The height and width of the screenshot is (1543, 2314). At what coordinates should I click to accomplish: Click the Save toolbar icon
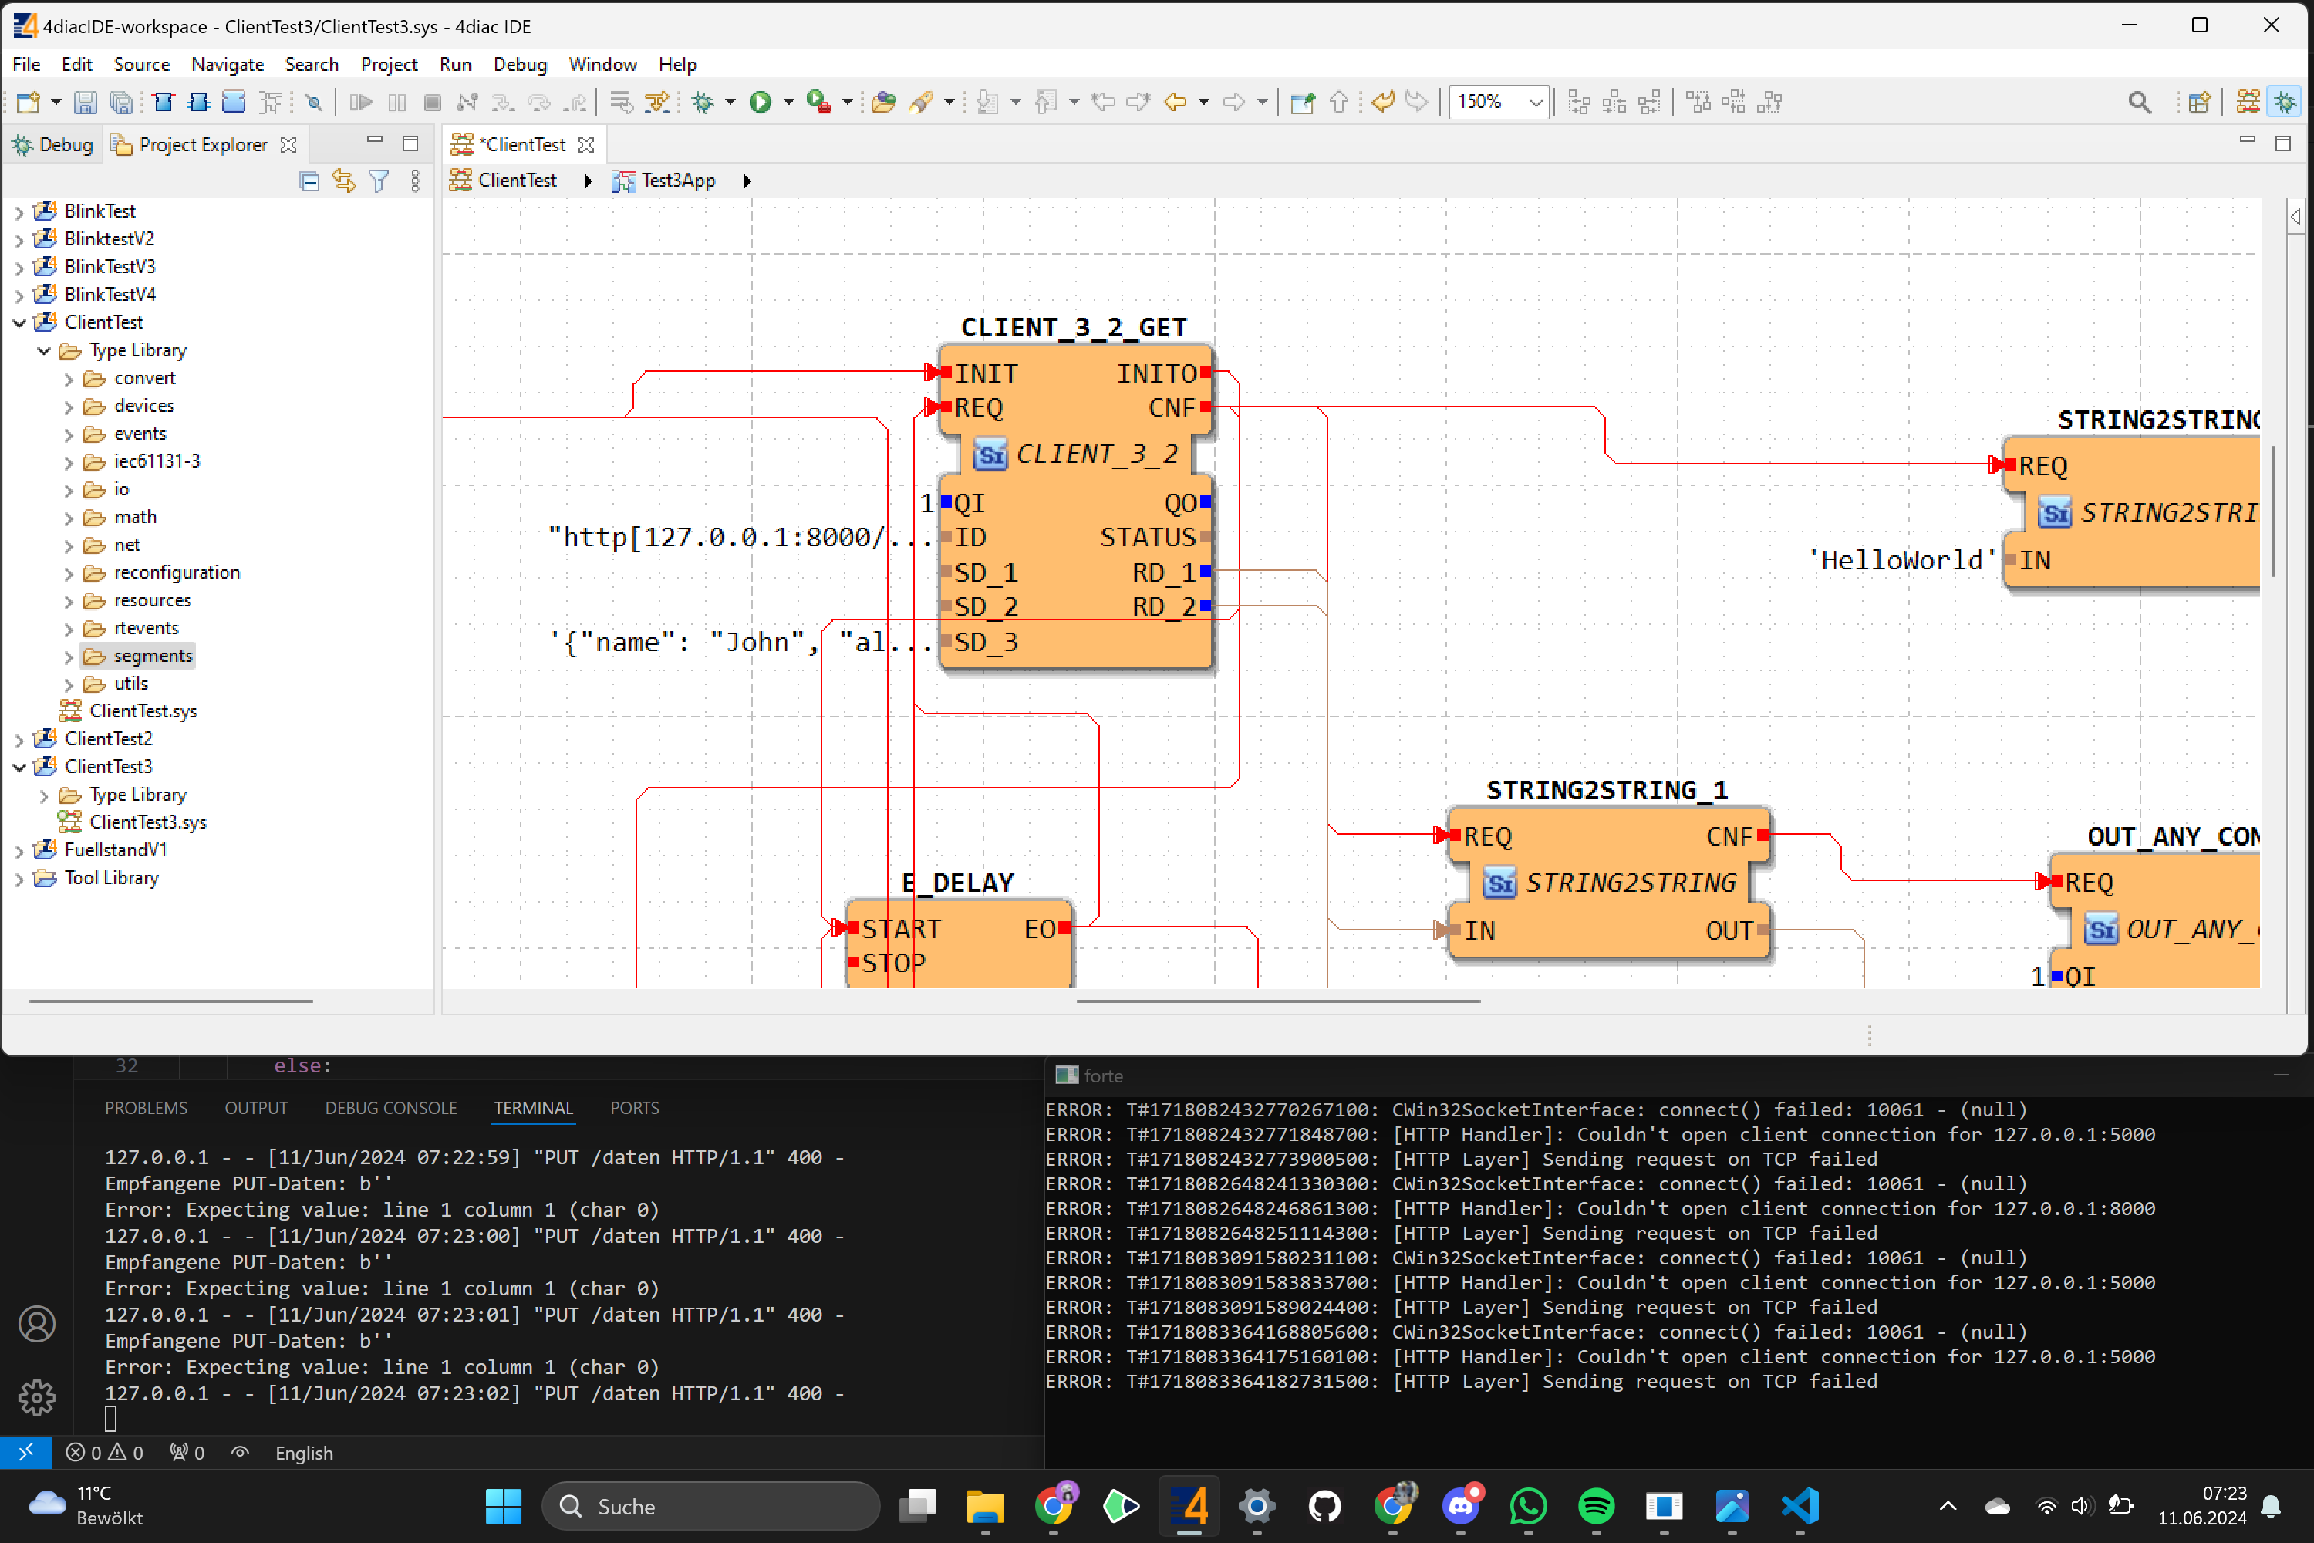pos(86,103)
